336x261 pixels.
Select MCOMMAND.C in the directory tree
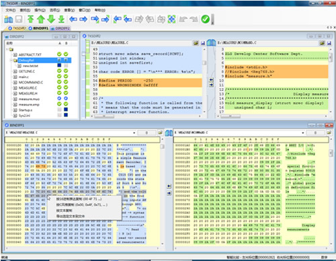pyautogui.click(x=31, y=82)
